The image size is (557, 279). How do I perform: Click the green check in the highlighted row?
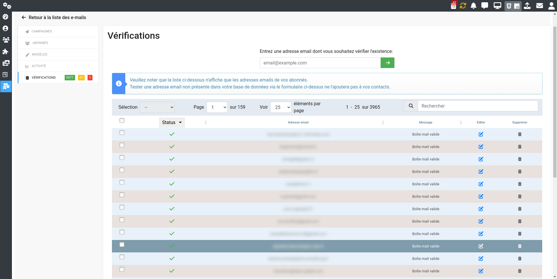(x=172, y=246)
